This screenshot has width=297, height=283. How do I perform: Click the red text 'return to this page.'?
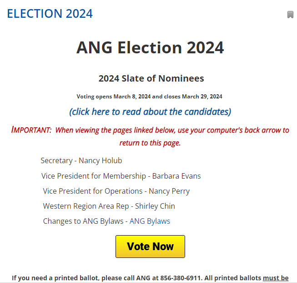click(150, 143)
